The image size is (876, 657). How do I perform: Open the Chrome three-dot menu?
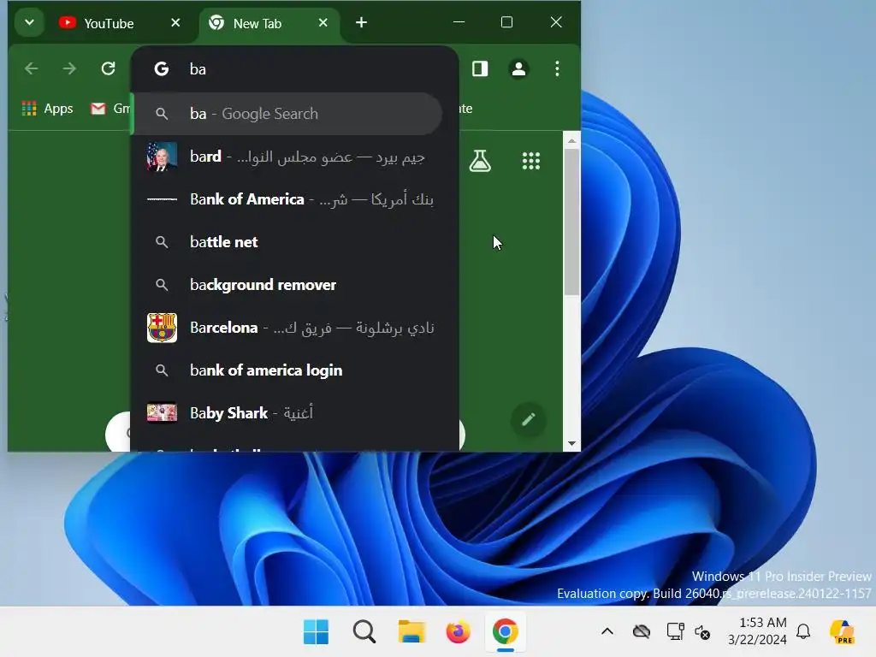tap(557, 68)
